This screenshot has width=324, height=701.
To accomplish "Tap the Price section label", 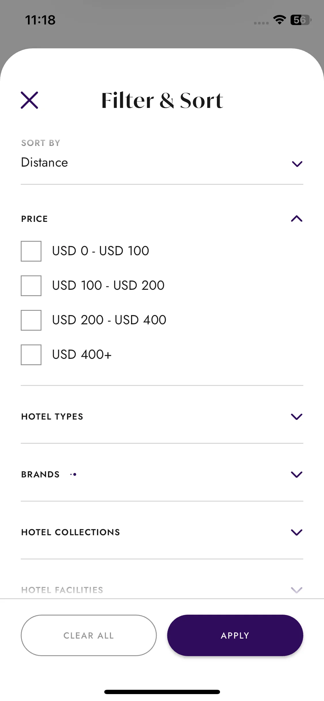I will coord(35,219).
